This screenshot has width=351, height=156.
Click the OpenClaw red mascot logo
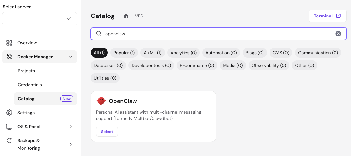101,101
